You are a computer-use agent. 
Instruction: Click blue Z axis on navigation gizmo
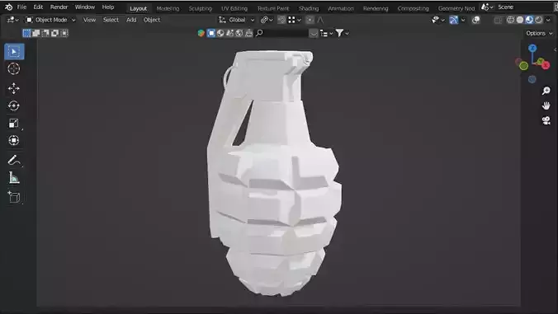(x=532, y=49)
